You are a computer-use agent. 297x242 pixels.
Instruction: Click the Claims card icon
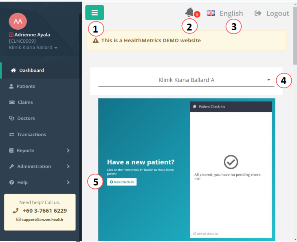pos(12,102)
